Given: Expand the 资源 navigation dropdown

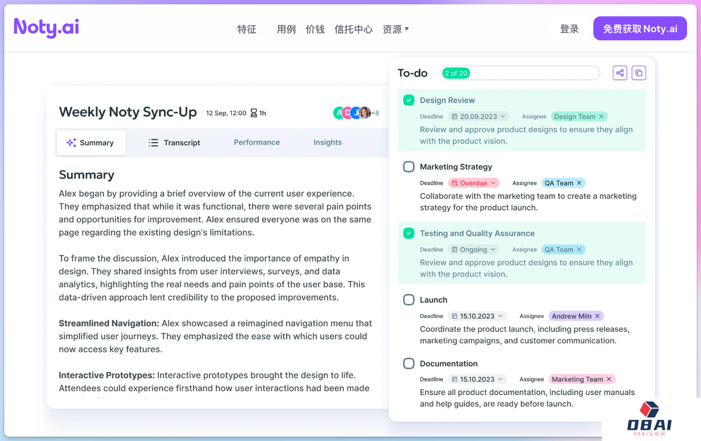Looking at the screenshot, I should click(396, 29).
